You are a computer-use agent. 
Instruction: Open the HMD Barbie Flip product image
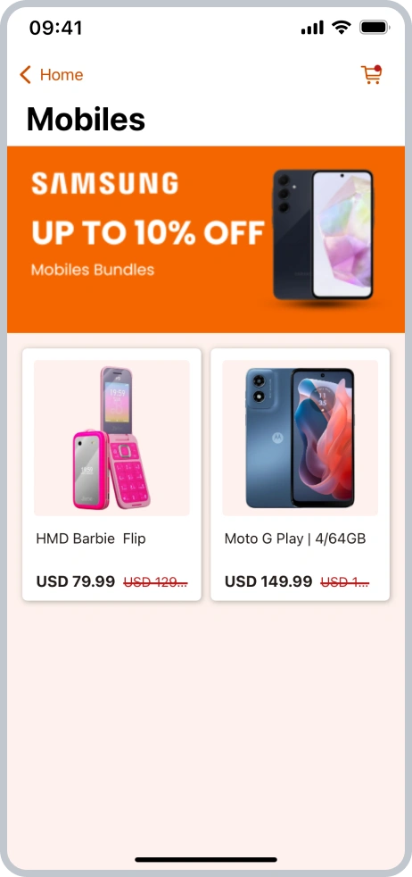(111, 438)
